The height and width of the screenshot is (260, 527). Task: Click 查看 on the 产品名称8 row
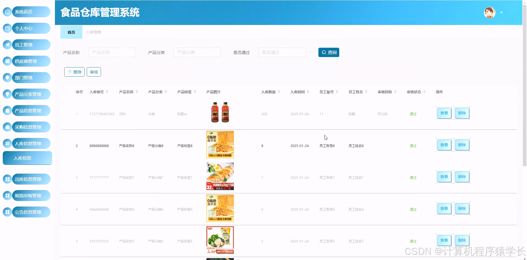[444, 145]
